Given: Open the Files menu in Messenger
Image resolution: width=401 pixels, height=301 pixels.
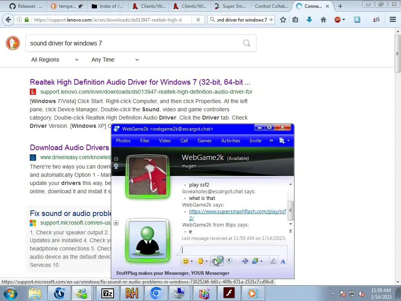Looking at the screenshot, I should [145, 141].
